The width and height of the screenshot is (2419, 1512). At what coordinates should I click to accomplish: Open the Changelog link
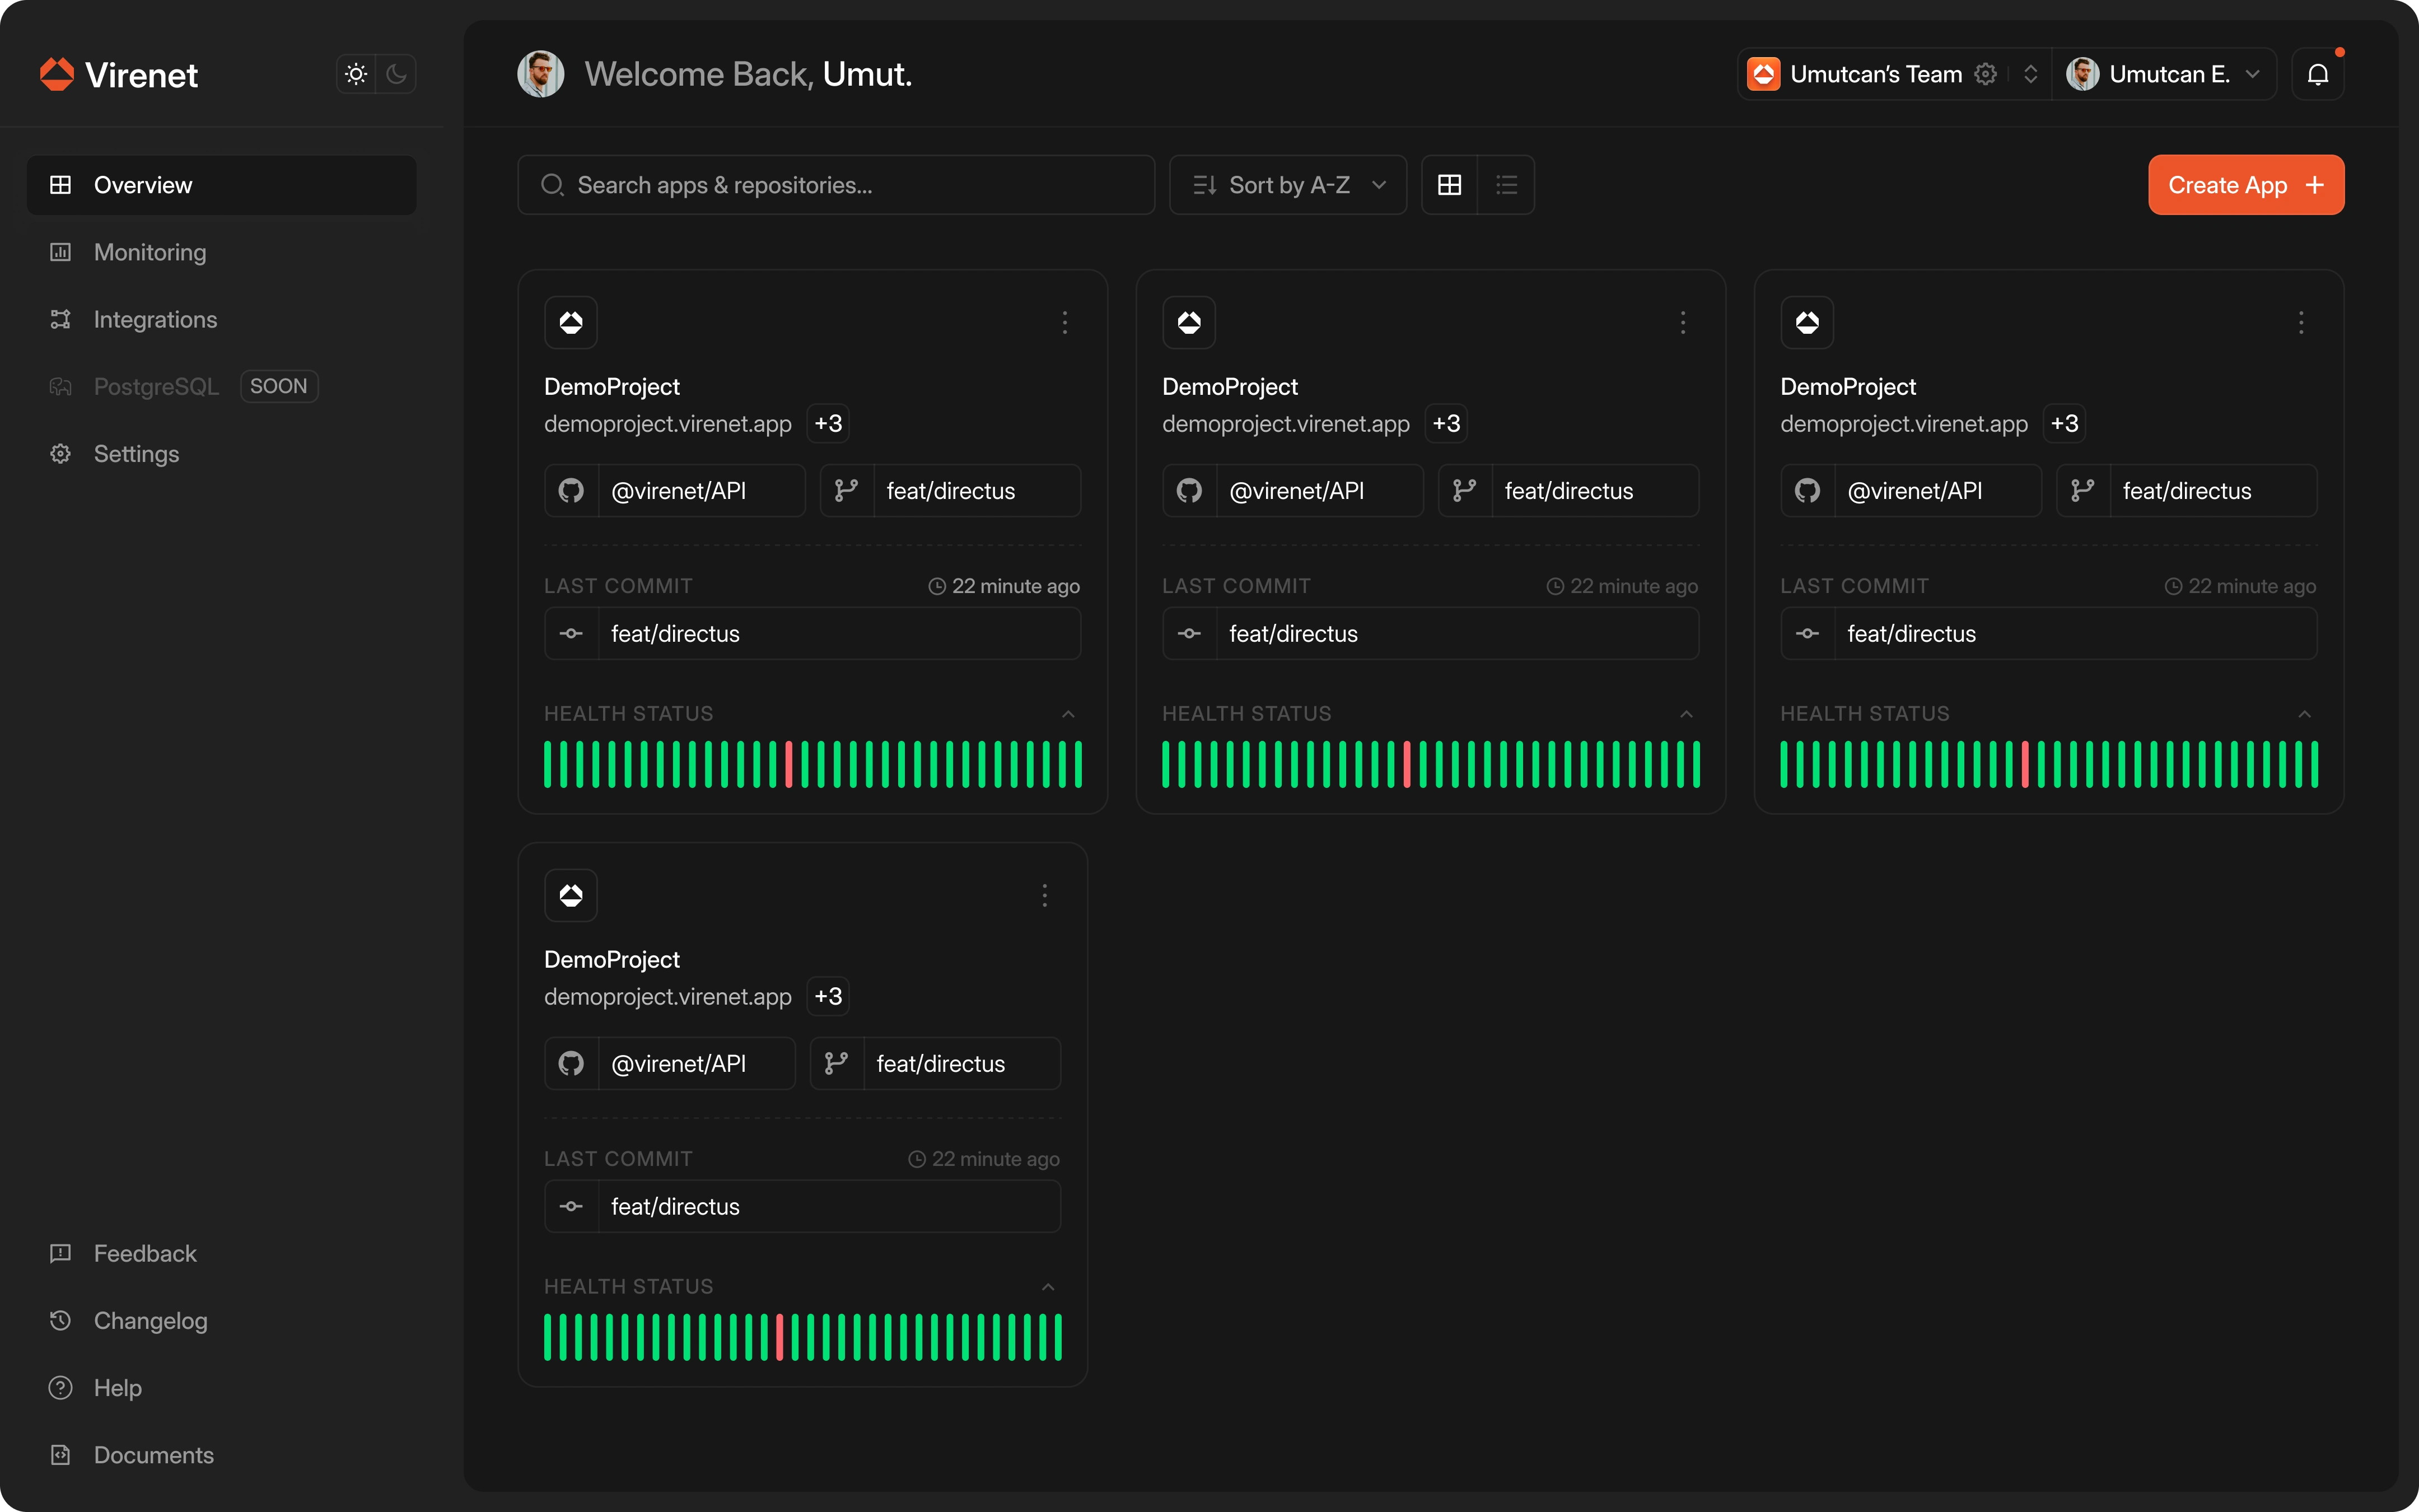pyautogui.click(x=150, y=1321)
